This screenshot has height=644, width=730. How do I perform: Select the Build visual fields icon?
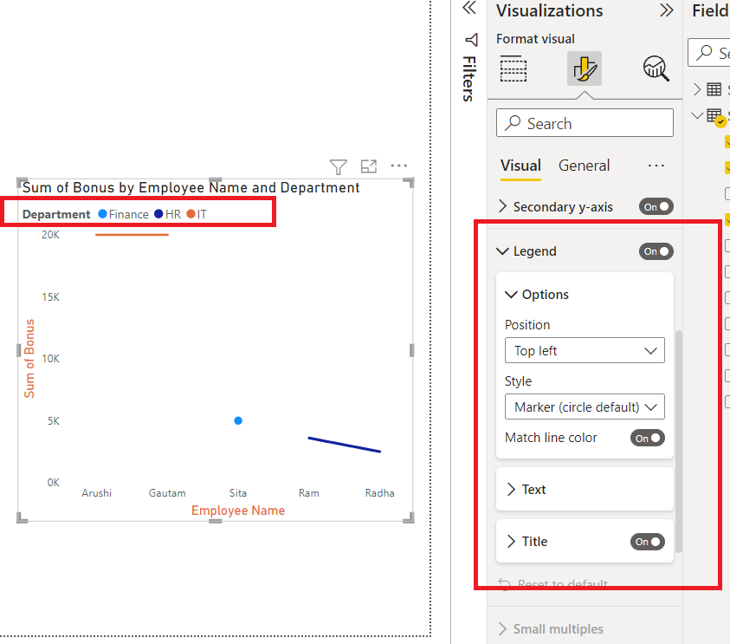514,69
